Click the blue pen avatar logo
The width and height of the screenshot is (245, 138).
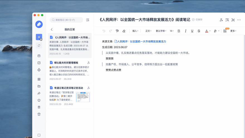click(x=39, y=24)
